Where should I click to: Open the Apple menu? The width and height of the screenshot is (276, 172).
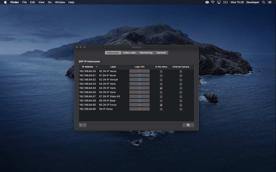[x=5, y=2]
